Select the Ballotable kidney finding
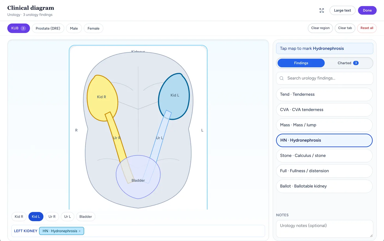Screen dimensions: 384x241 (x=324, y=186)
